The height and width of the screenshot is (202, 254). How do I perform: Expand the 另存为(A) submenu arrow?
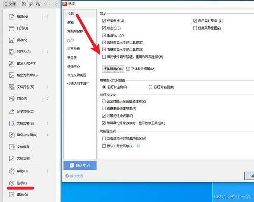pyautogui.click(x=48, y=52)
